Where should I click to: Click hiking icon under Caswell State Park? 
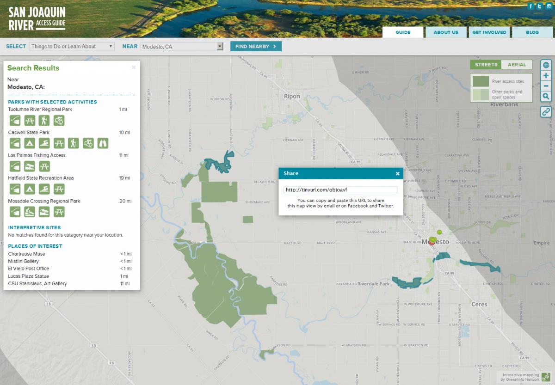[x=74, y=143]
